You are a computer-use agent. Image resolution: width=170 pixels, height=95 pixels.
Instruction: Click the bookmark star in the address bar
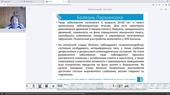point(159,5)
